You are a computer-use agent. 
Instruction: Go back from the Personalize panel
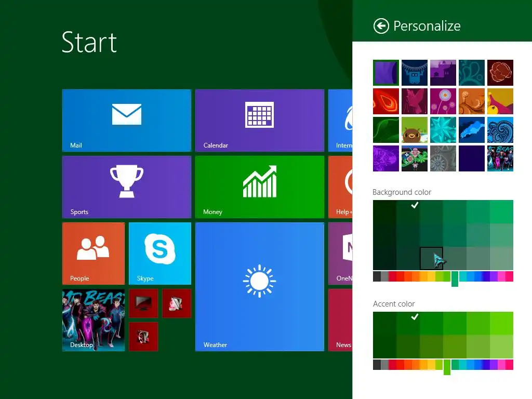381,26
